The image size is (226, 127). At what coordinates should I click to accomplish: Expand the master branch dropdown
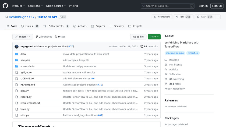23,37
